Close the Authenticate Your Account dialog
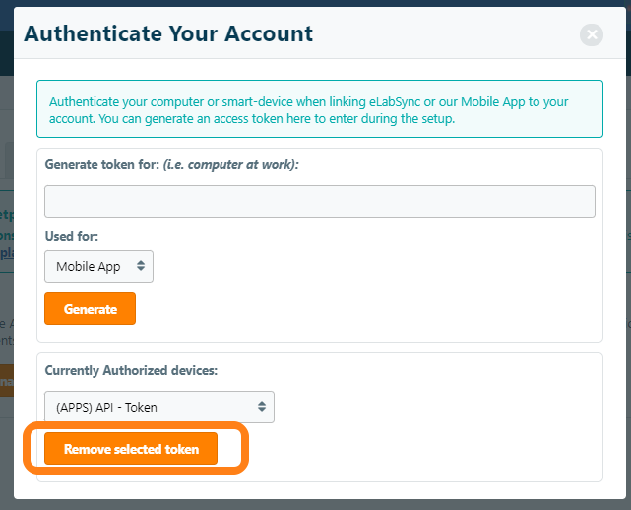 (592, 35)
